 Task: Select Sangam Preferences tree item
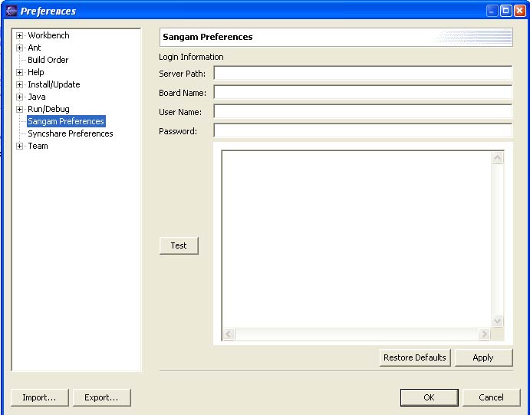[x=66, y=121]
